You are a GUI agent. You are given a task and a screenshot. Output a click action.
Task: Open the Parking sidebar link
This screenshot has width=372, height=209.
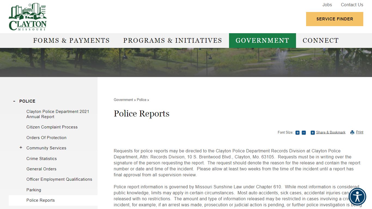tap(34, 190)
